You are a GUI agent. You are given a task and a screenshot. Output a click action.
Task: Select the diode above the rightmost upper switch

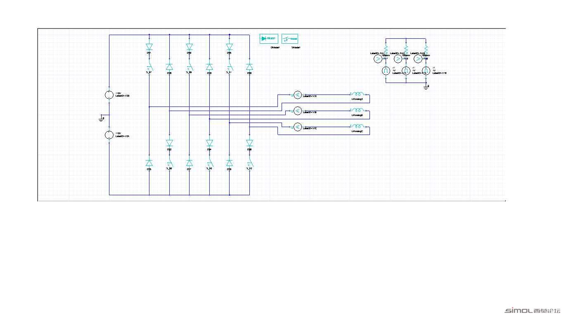pos(229,47)
